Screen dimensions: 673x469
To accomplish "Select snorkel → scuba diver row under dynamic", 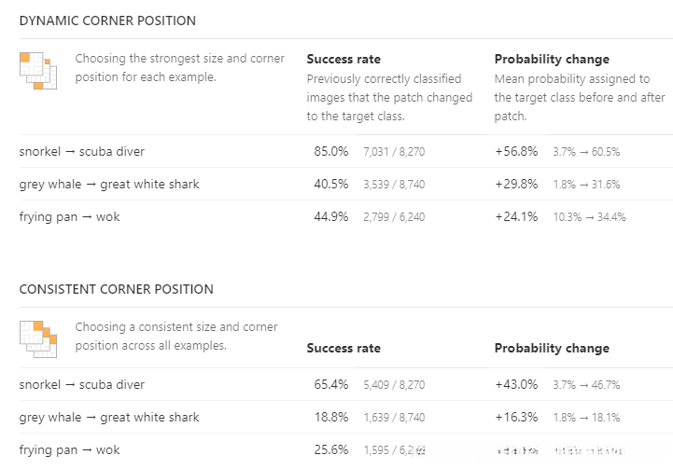I will [x=82, y=151].
